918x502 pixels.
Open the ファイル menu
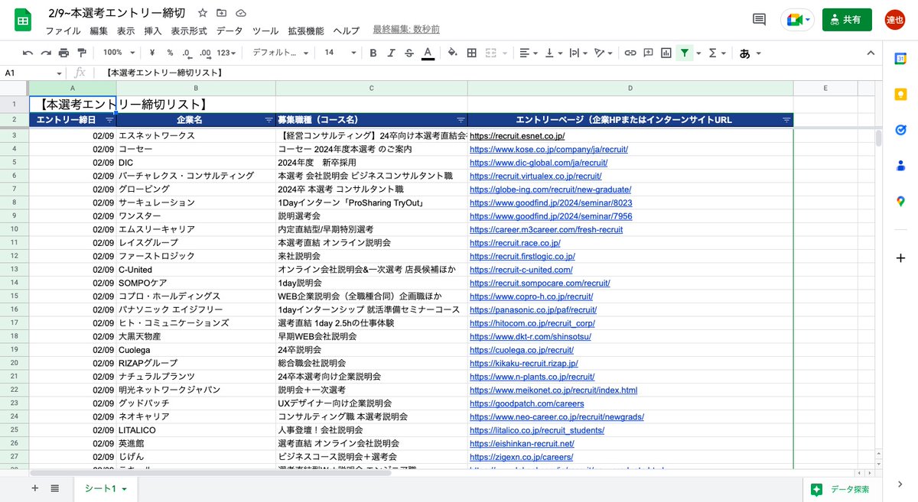click(x=63, y=31)
